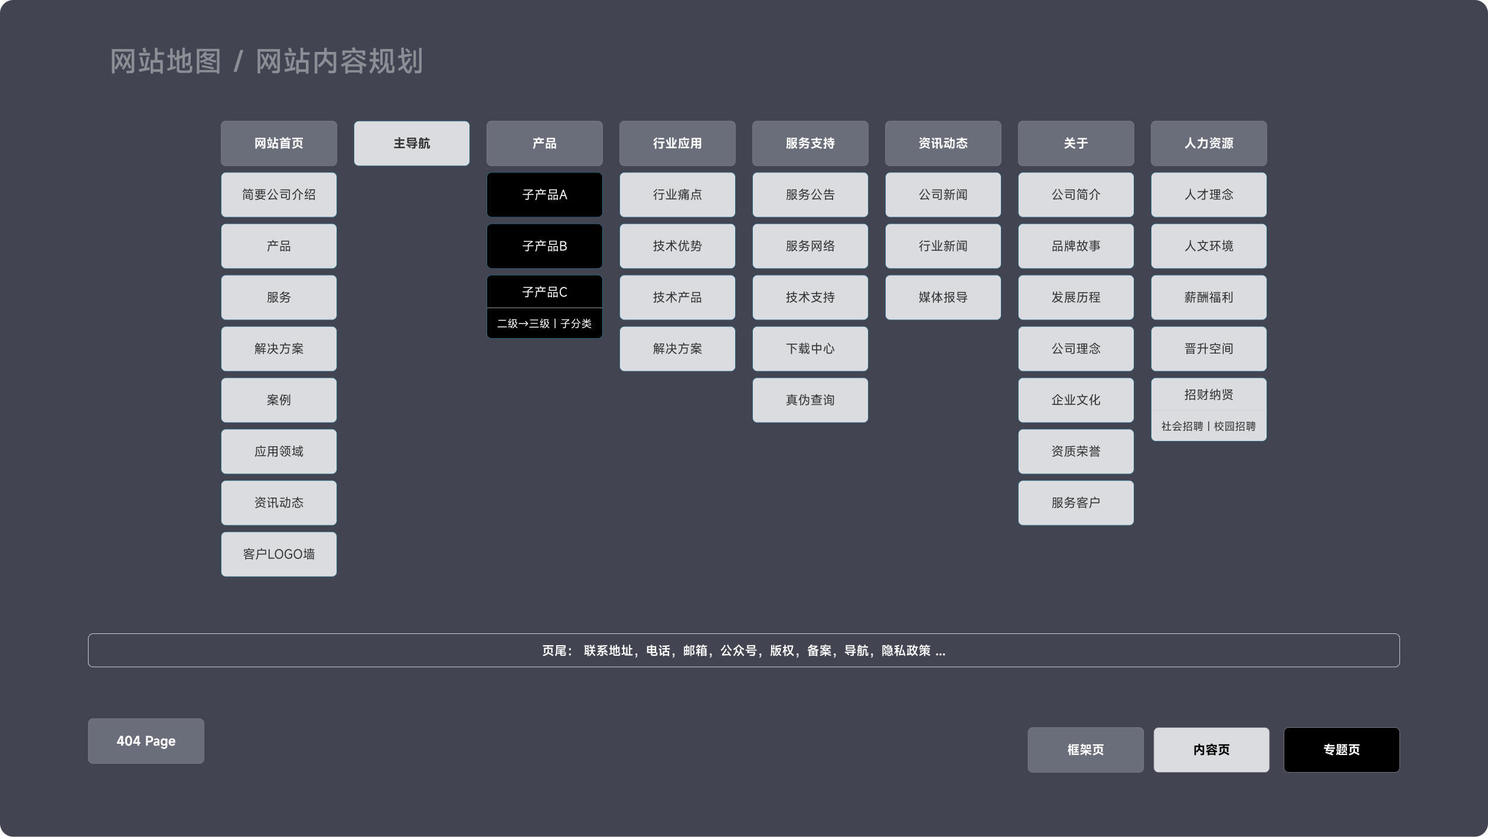The width and height of the screenshot is (1488, 837).
Task: Select the 网站首页 header block
Action: [279, 143]
